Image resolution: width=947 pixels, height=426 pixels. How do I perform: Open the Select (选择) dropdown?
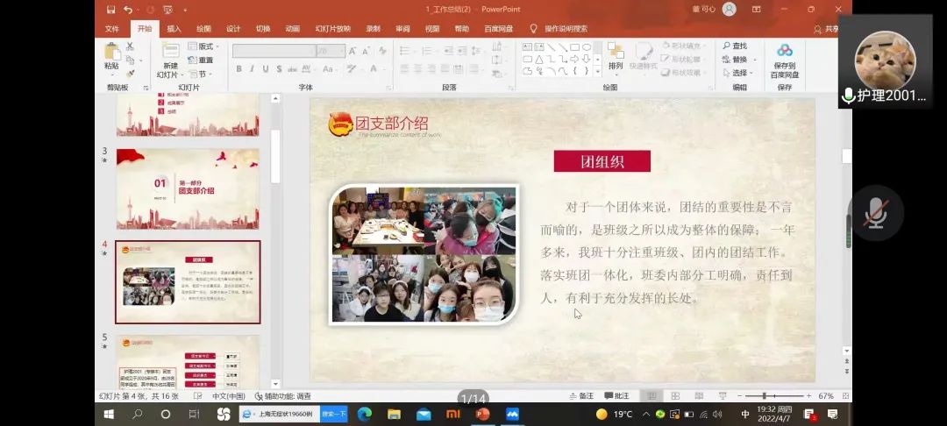[738, 73]
